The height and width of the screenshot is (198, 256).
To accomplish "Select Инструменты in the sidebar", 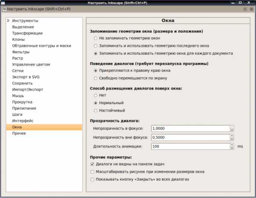I will [x=25, y=21].
